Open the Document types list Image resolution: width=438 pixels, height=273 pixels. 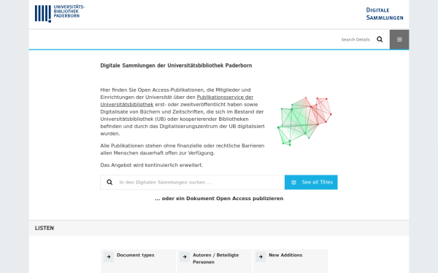[136, 256]
